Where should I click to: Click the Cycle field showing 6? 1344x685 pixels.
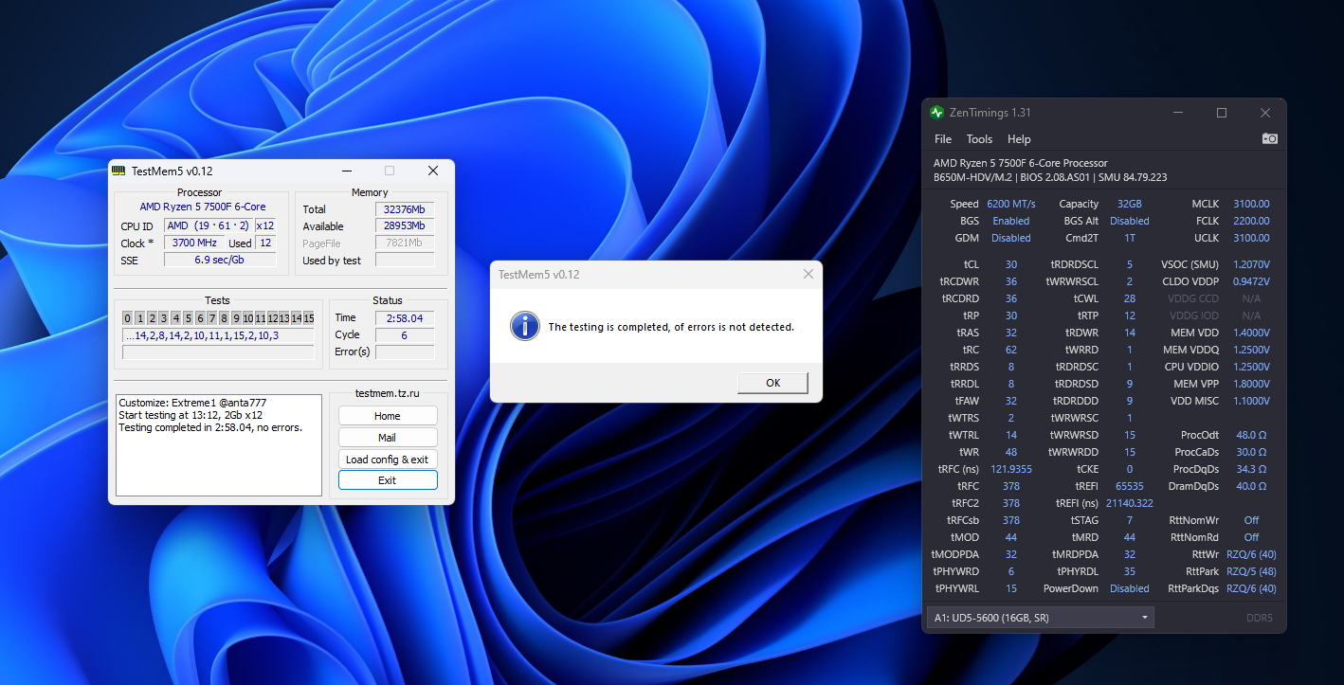[x=405, y=335]
